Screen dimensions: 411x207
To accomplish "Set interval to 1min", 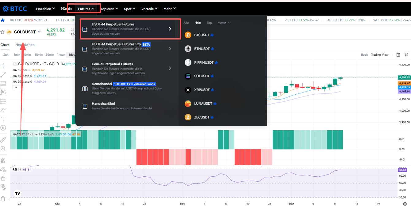I will (x=17, y=55).
